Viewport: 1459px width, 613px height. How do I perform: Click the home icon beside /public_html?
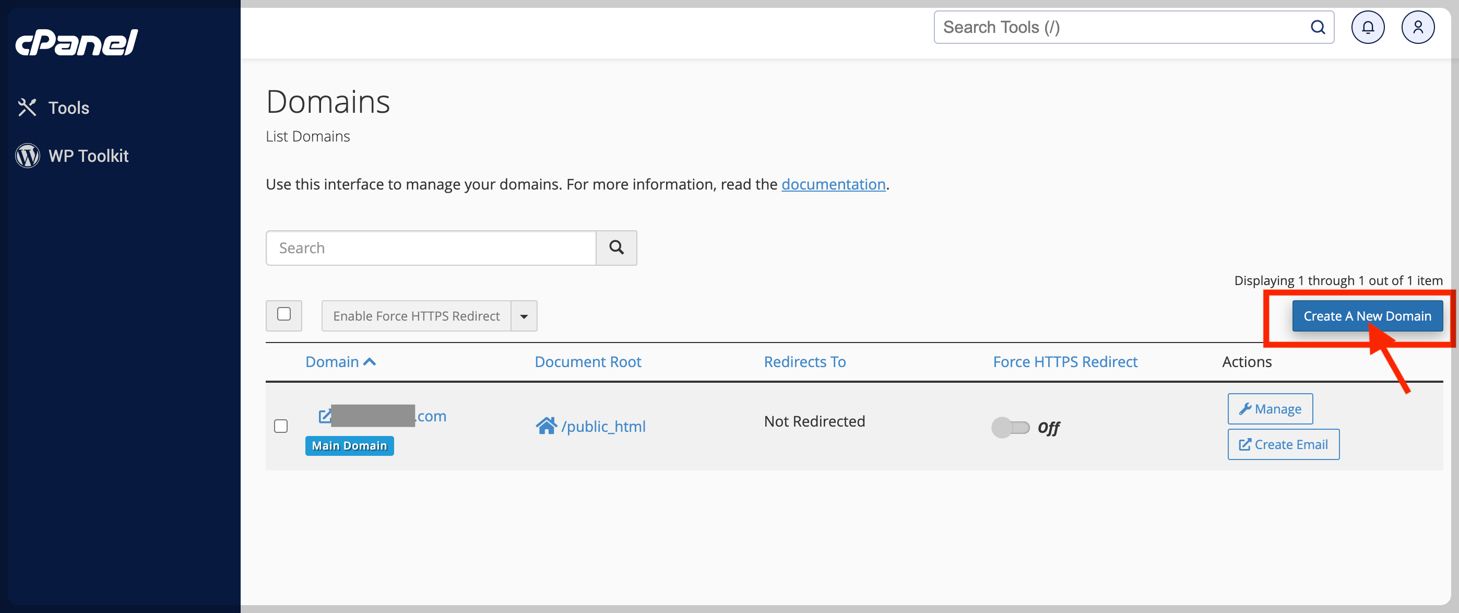pos(546,426)
